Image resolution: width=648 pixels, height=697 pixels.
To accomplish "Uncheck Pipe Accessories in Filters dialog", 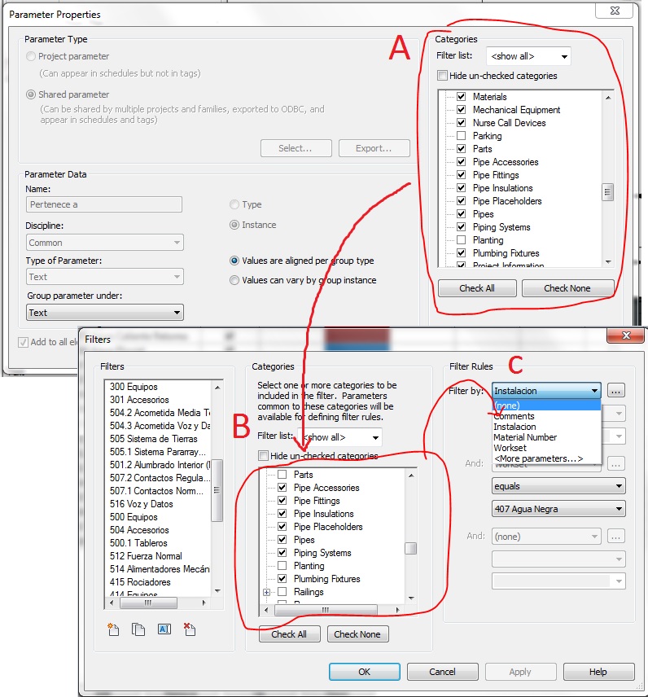I will 282,488.
